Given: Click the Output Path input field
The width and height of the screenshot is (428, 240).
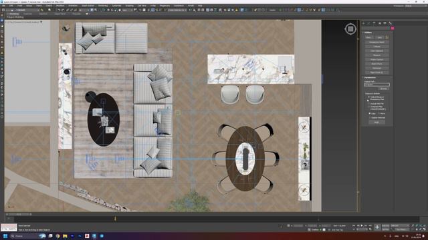Looking at the screenshot, I should (x=377, y=85).
